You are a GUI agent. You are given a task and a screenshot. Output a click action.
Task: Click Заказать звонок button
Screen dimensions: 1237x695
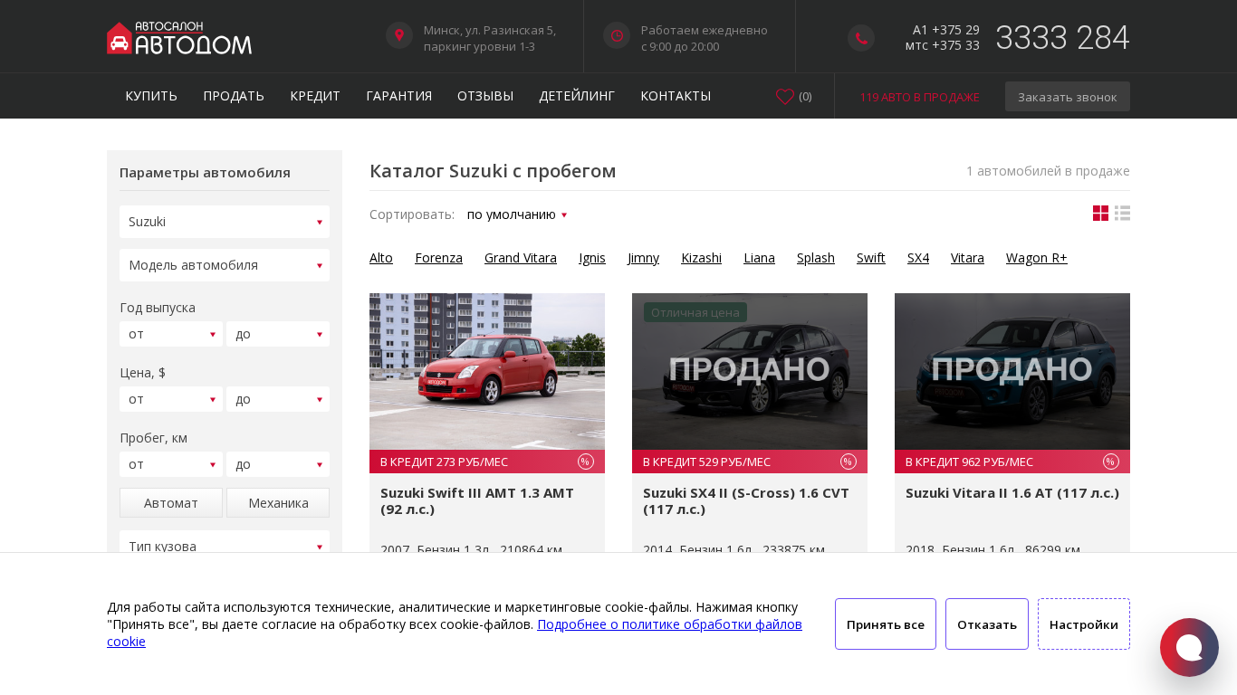[x=1068, y=97]
